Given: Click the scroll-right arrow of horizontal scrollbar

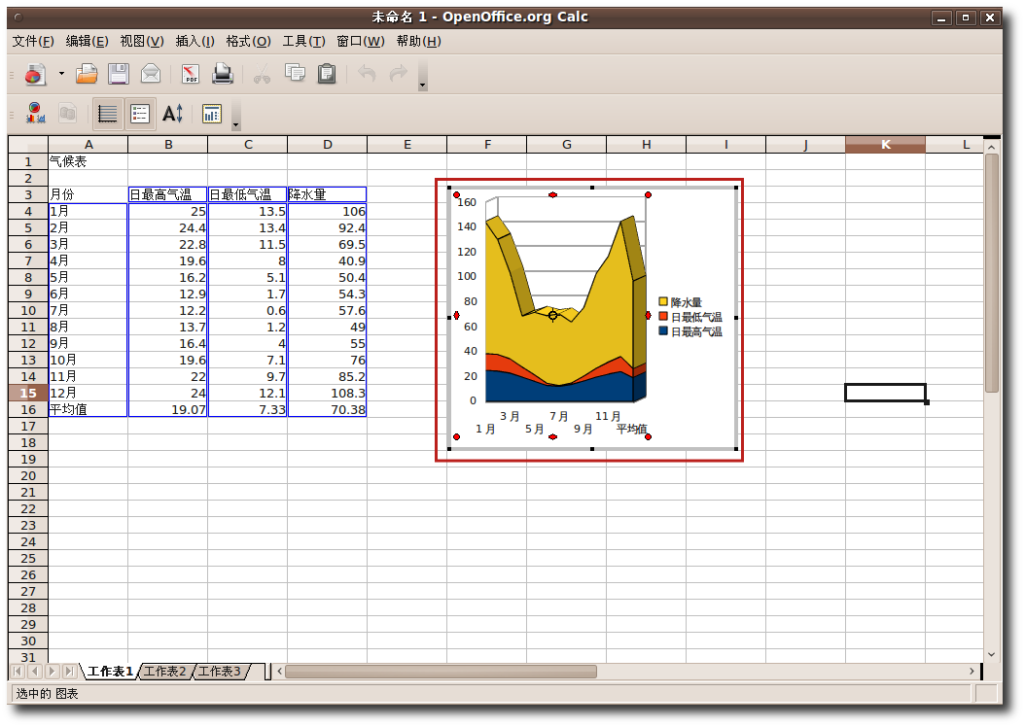Looking at the screenshot, I should coord(972,672).
